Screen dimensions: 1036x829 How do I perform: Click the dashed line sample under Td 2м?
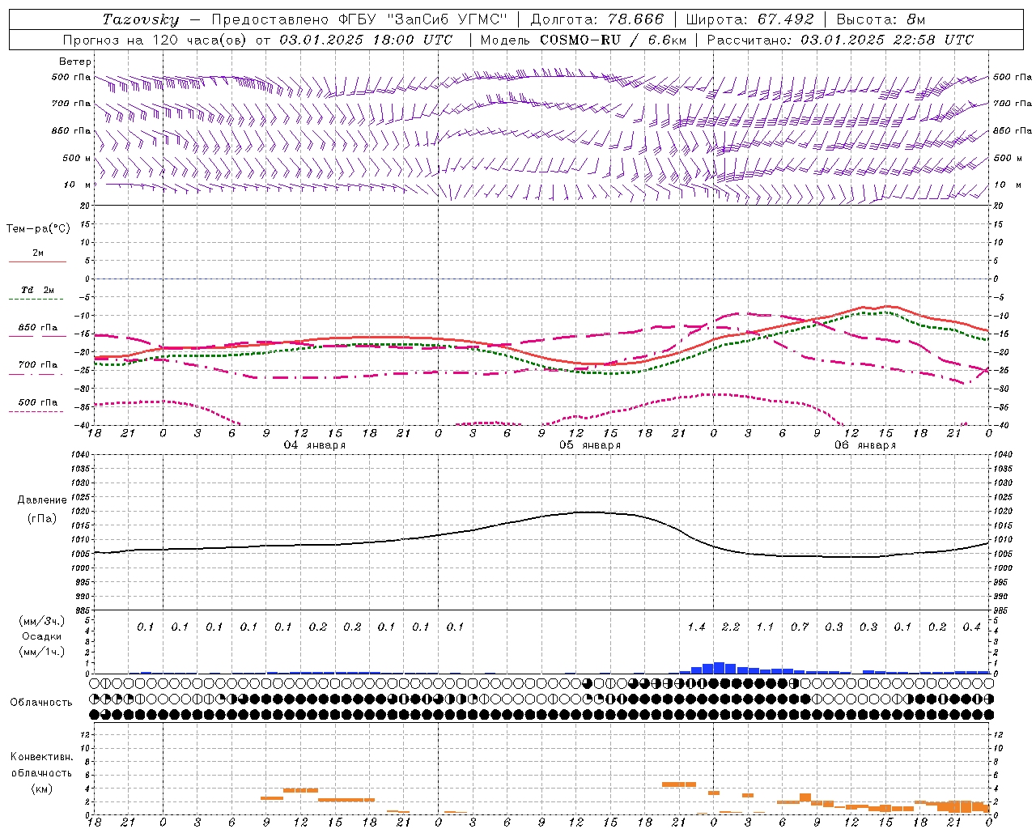[x=37, y=300]
